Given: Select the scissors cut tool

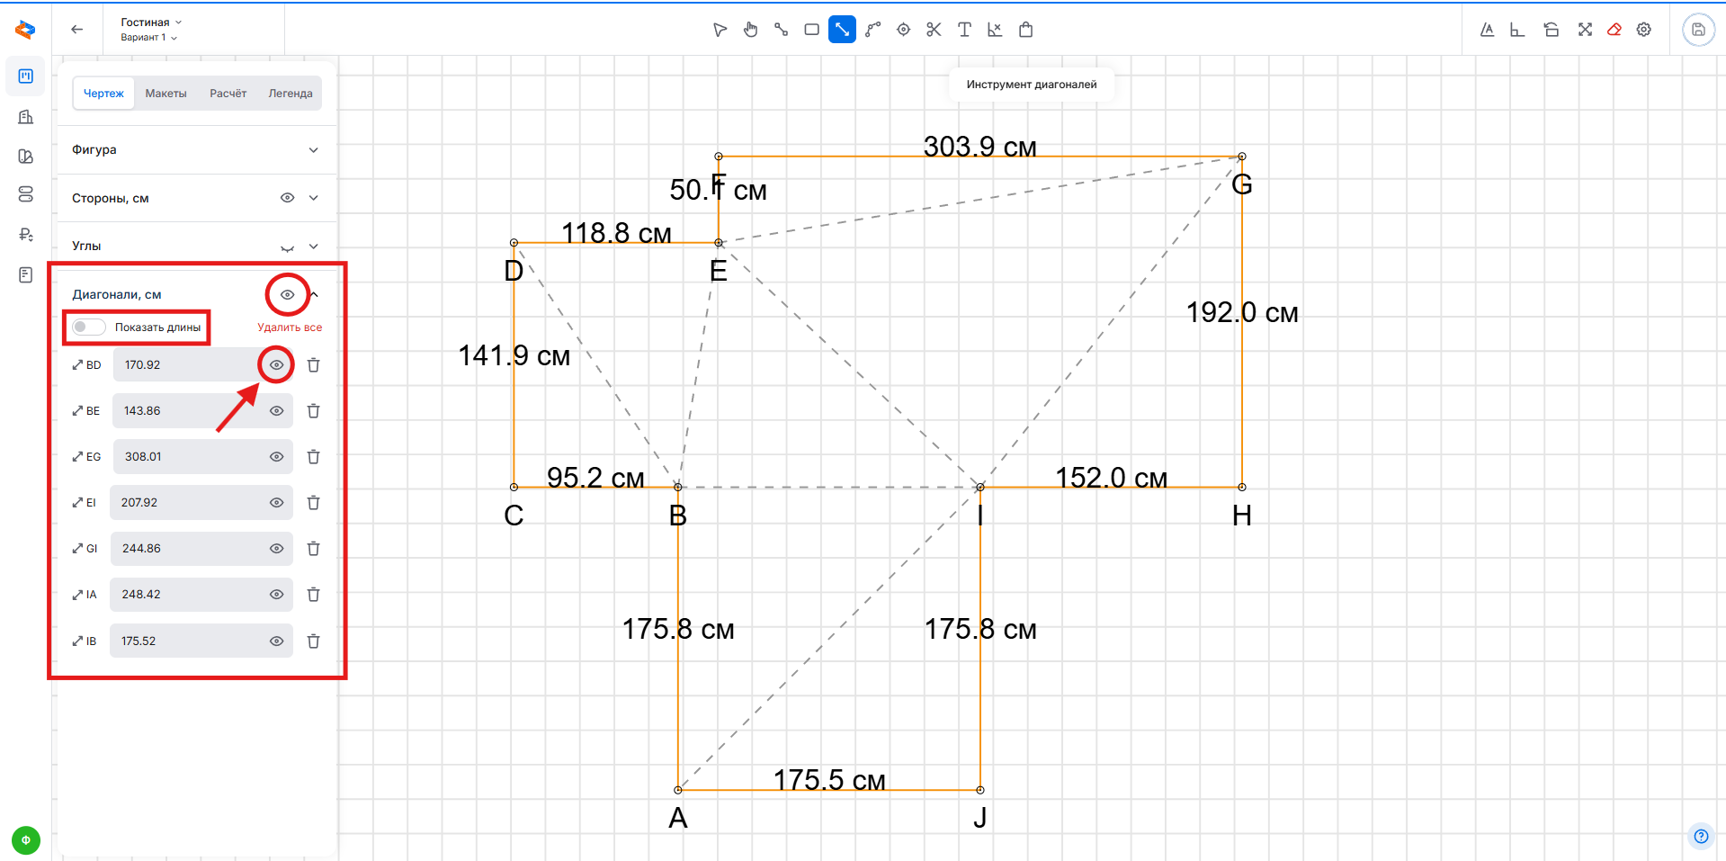Looking at the screenshot, I should [x=934, y=30].
